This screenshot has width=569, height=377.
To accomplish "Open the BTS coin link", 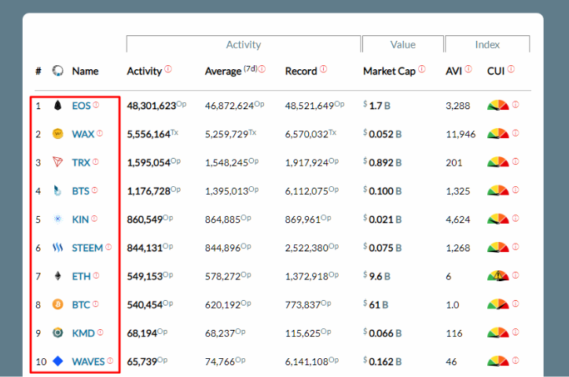I will coord(81,191).
